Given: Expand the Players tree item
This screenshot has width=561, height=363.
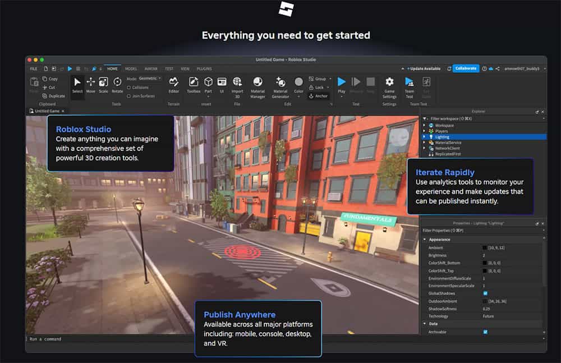Looking at the screenshot, I should click(x=424, y=131).
